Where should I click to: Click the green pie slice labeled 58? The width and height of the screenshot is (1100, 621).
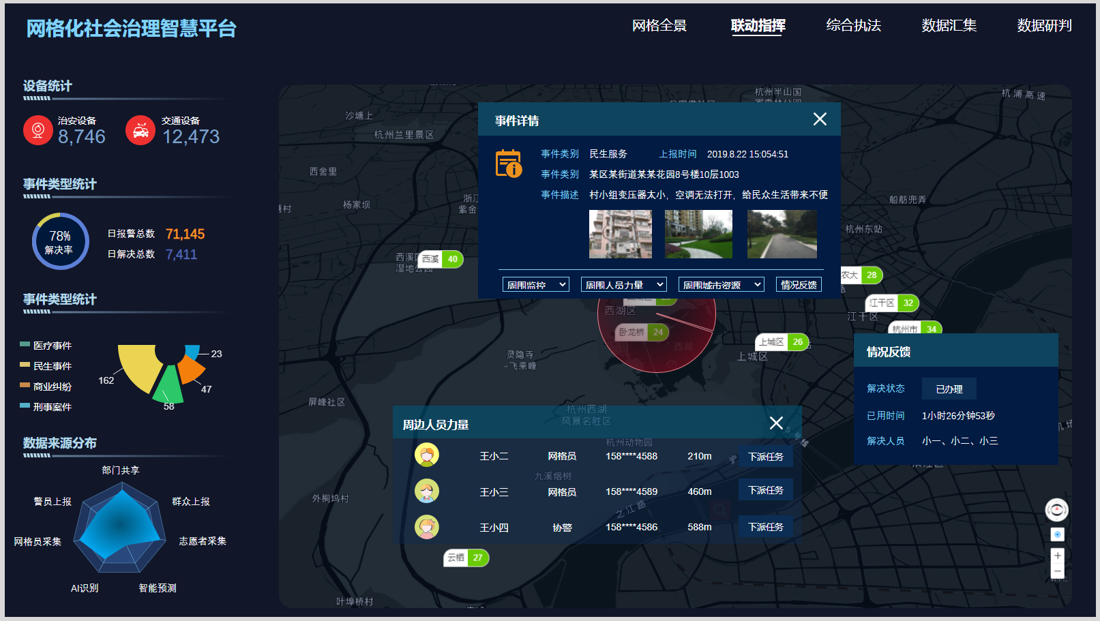pos(168,385)
